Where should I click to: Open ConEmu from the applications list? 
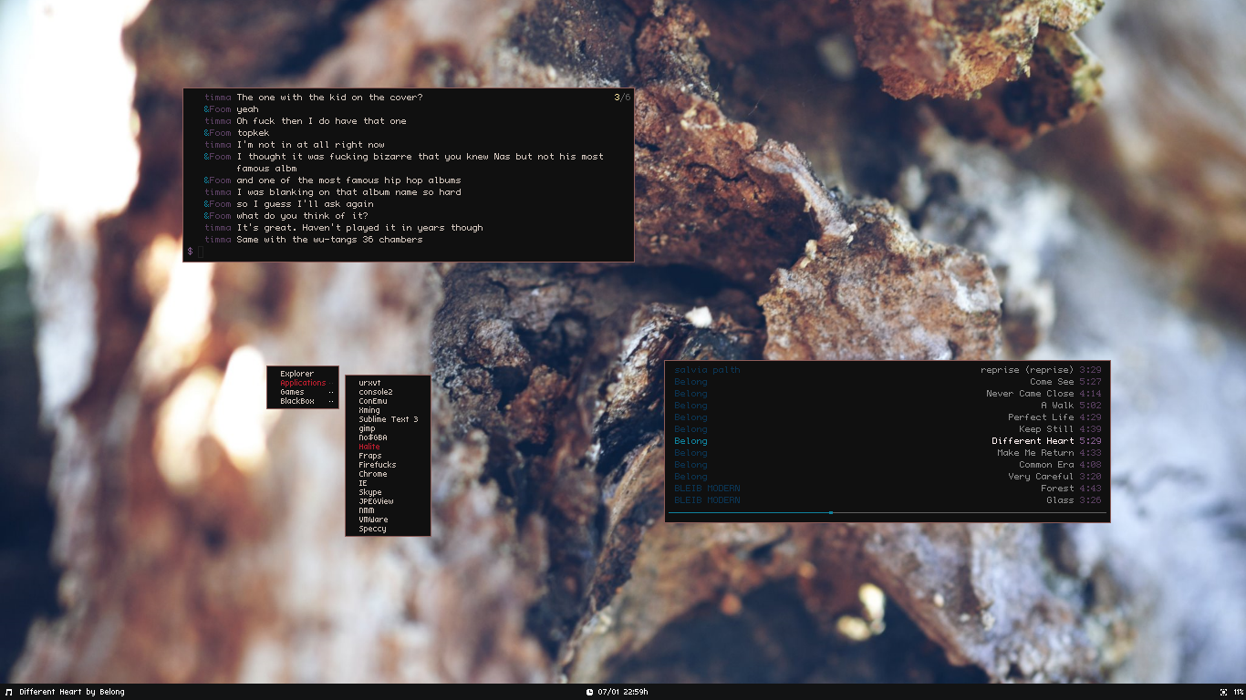pyautogui.click(x=373, y=401)
